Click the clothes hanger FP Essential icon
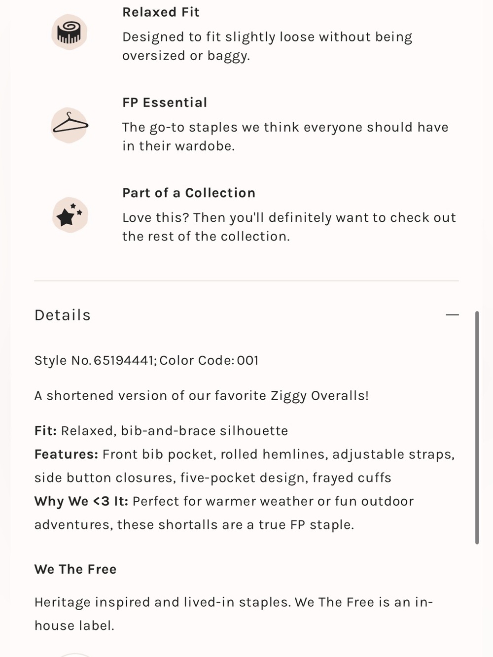Viewport: 493px width, 657px height. pyautogui.click(x=70, y=125)
